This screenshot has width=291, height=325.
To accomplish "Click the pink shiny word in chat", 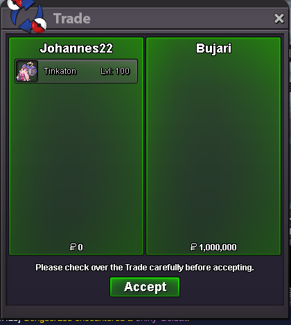I will click(146, 319).
